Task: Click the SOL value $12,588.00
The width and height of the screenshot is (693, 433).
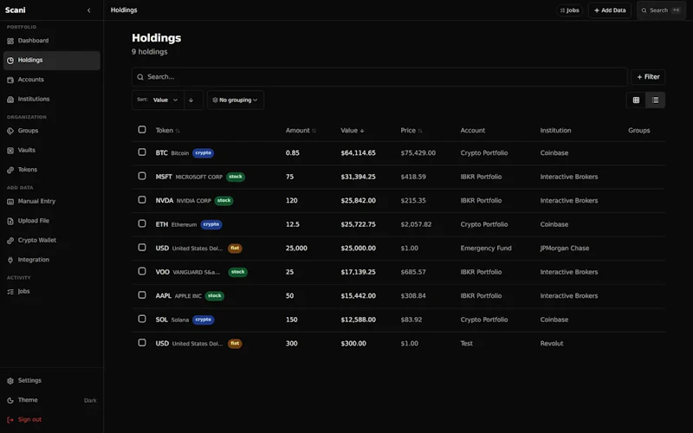Action: (x=358, y=320)
